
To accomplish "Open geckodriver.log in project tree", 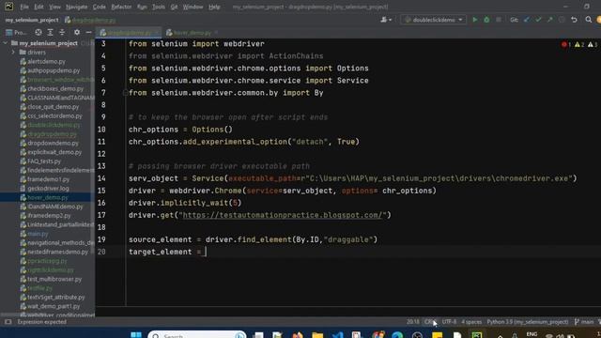I will pyautogui.click(x=48, y=189).
